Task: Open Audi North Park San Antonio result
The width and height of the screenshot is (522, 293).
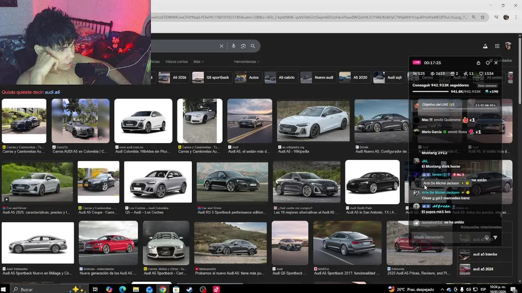Action: pos(372,182)
